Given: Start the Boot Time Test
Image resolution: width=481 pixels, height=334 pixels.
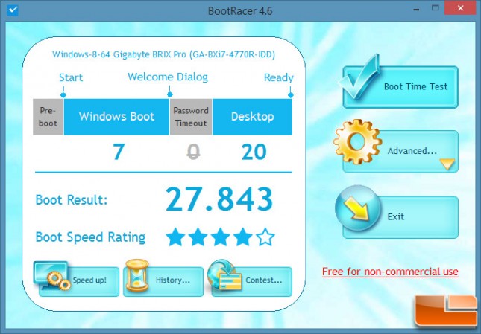Looking at the screenshot, I should pyautogui.click(x=400, y=87).
